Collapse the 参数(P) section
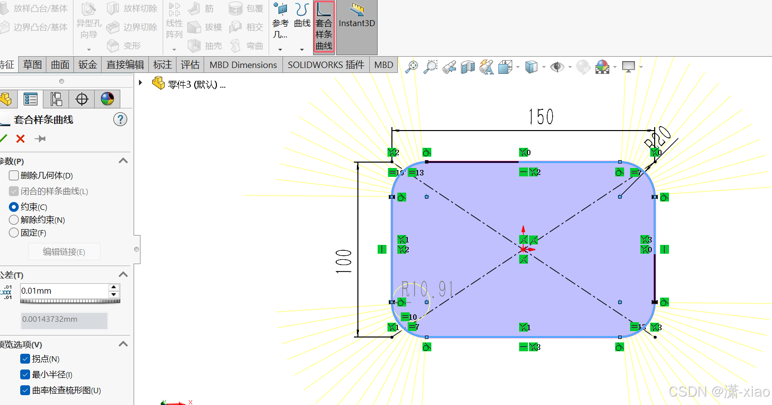 tap(123, 161)
